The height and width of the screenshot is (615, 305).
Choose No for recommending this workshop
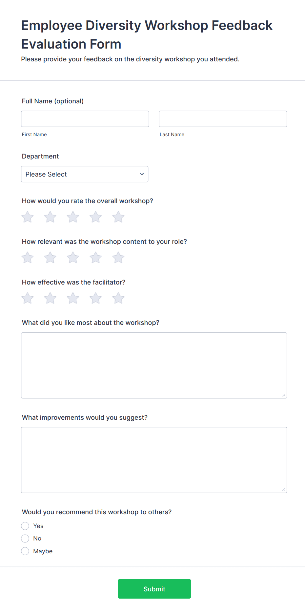(x=25, y=538)
